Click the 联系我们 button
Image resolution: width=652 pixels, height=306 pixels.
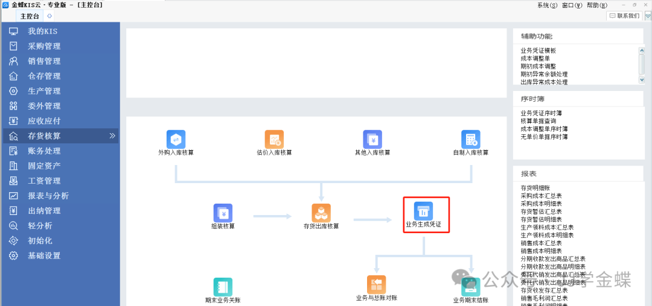624,16
